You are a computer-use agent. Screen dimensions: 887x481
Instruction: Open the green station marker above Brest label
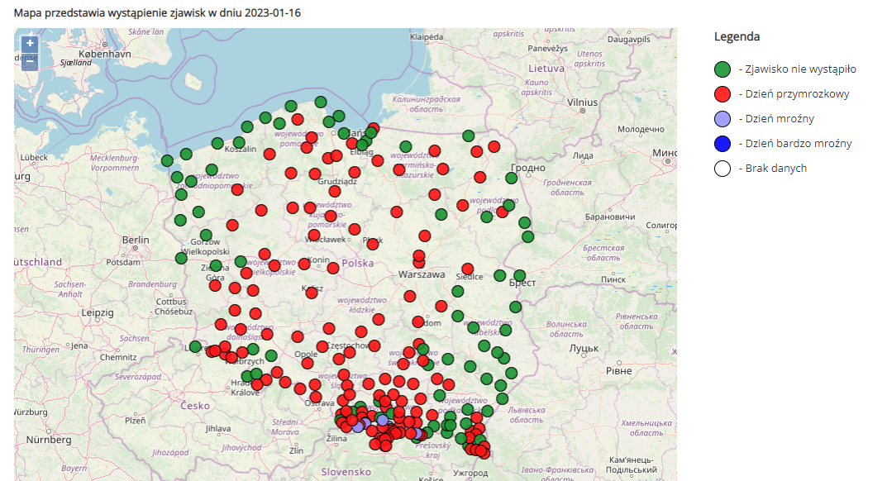pos(520,275)
